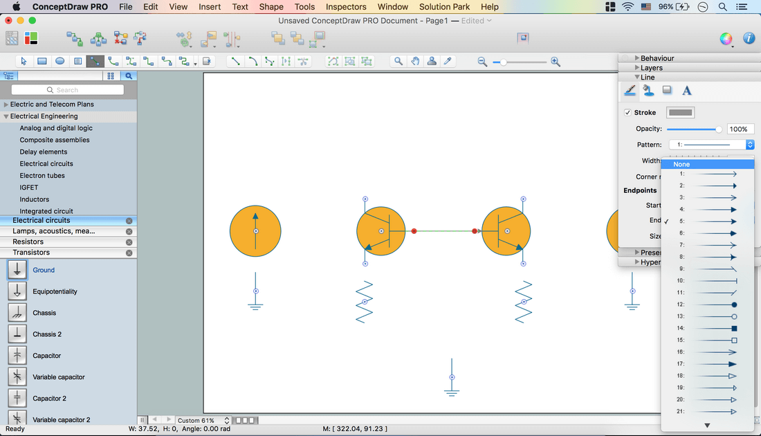
Task: Switch to the text format icon
Action: coord(686,91)
